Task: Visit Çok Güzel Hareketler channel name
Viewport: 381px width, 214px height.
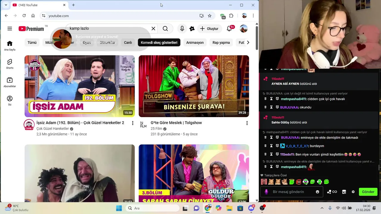Action: tap(53, 129)
